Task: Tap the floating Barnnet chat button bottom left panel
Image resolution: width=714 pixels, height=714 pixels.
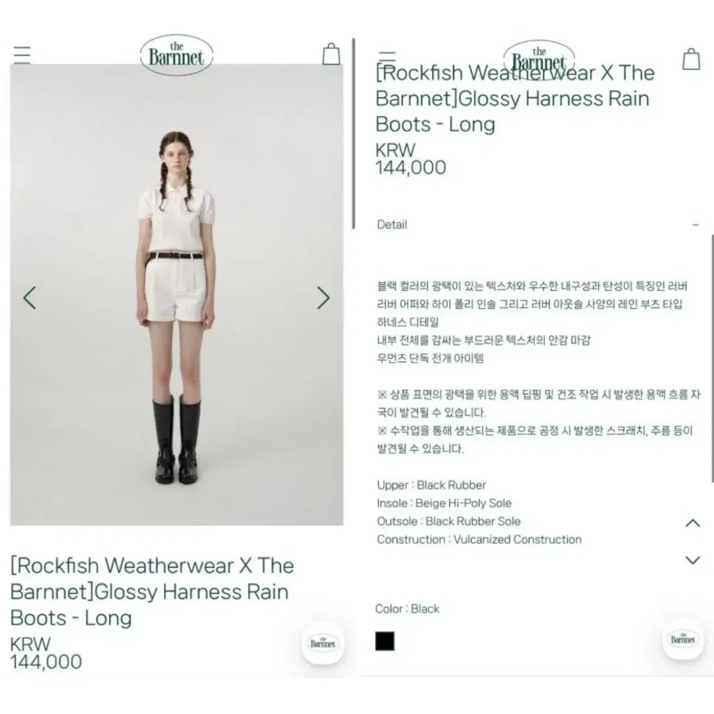Action: [x=322, y=642]
